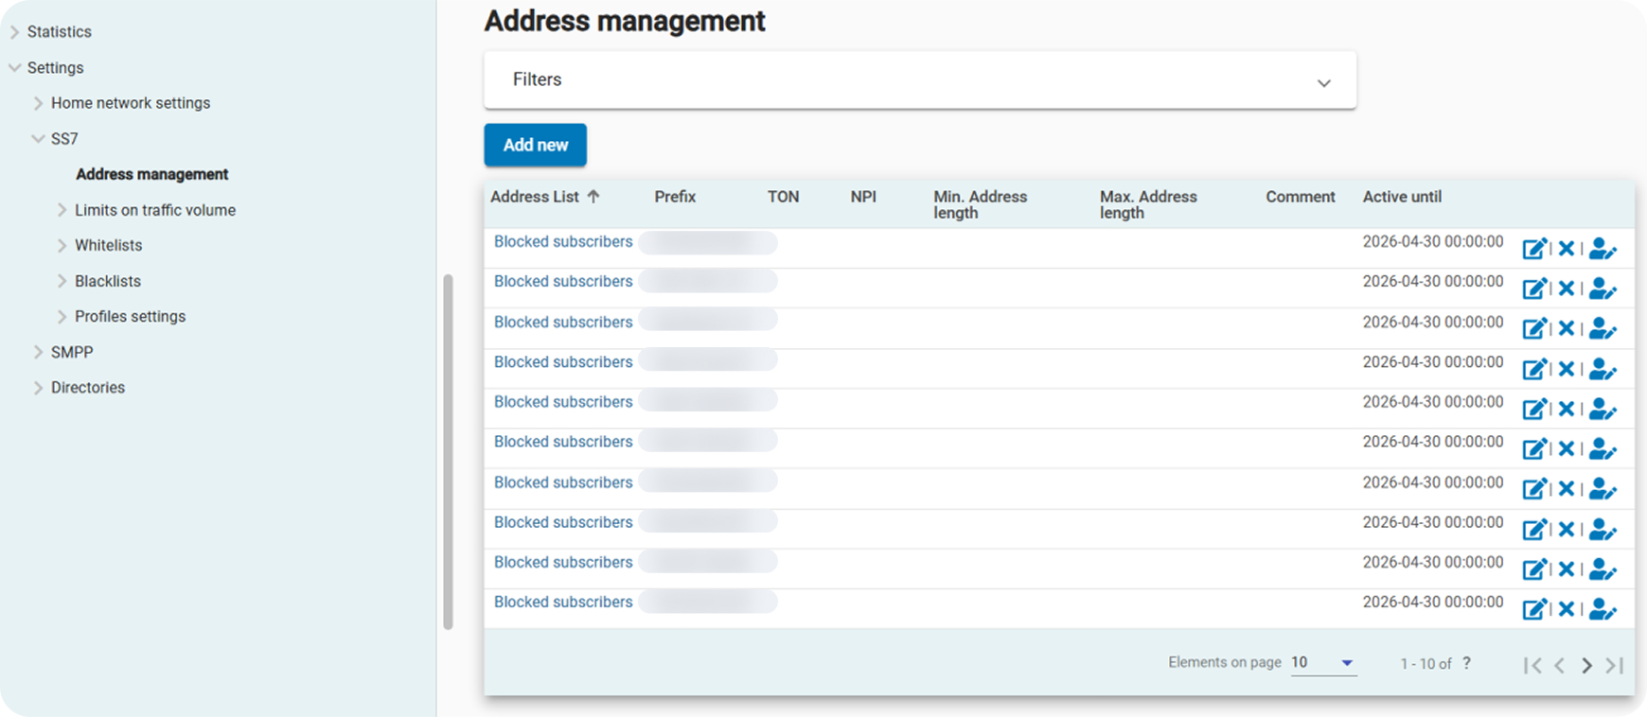Click user-edit icon in fourth table row
The height and width of the screenshot is (717, 1647).
pyautogui.click(x=1603, y=369)
